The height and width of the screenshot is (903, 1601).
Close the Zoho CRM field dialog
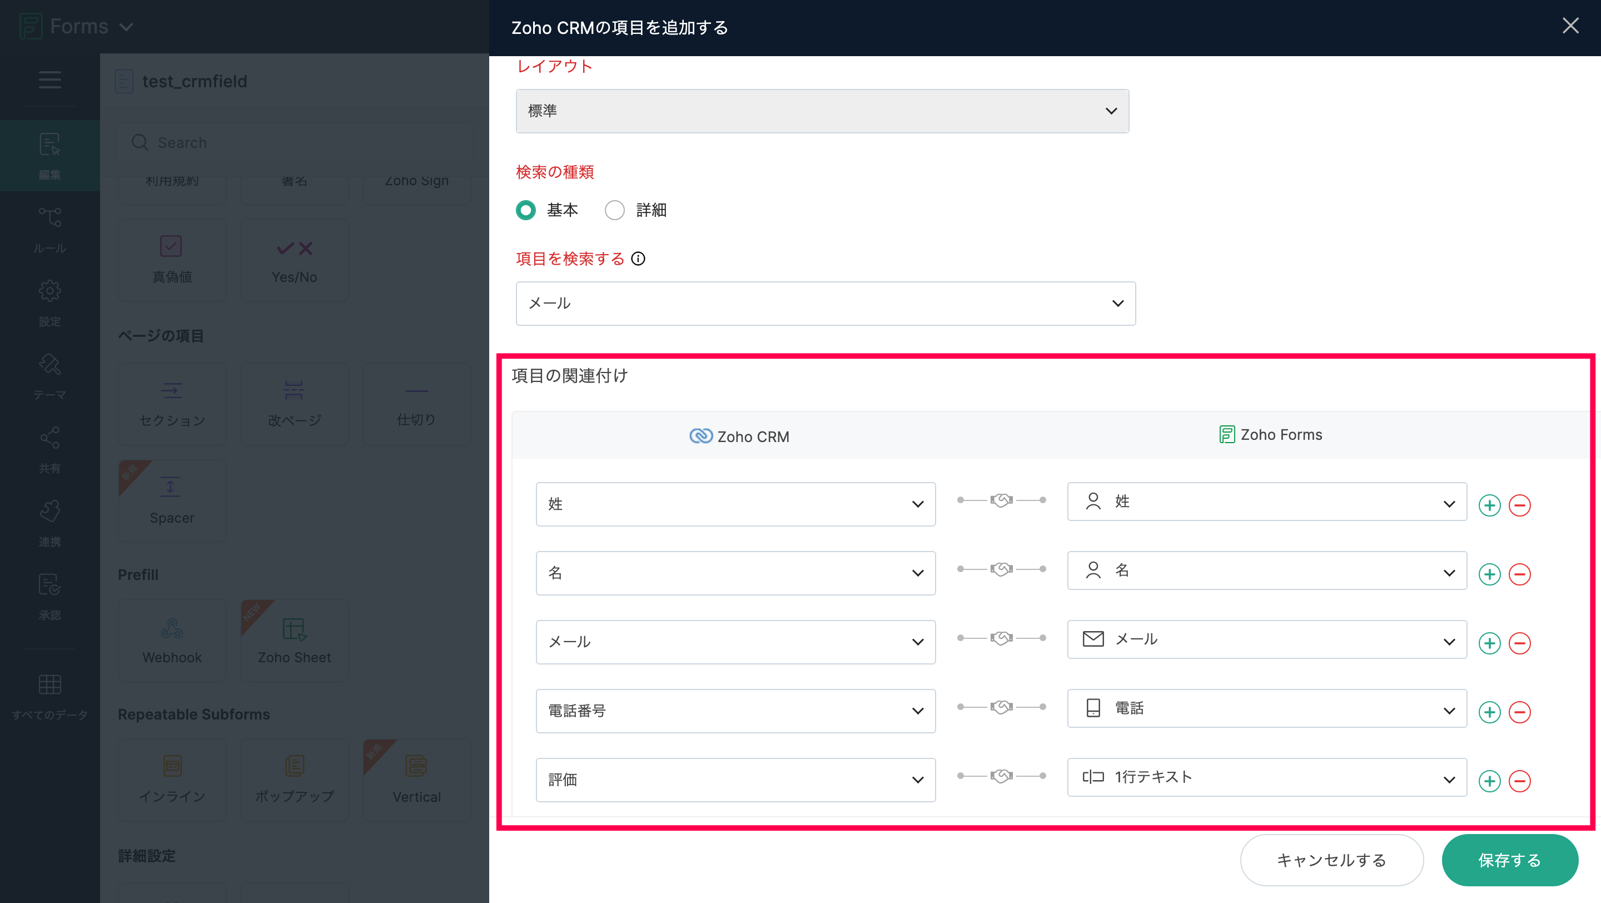click(1570, 26)
